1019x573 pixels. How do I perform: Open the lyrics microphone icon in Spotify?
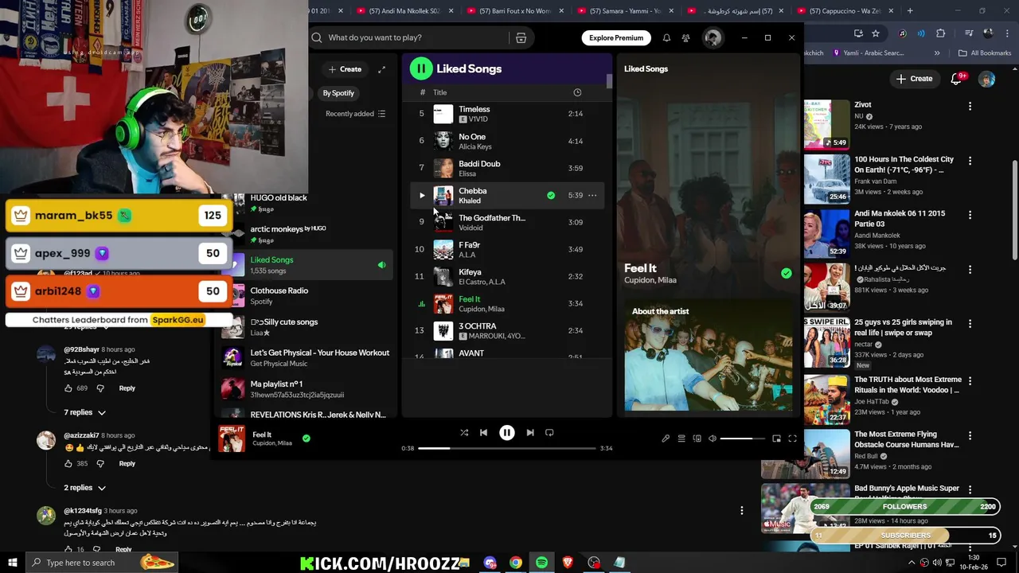click(x=666, y=439)
